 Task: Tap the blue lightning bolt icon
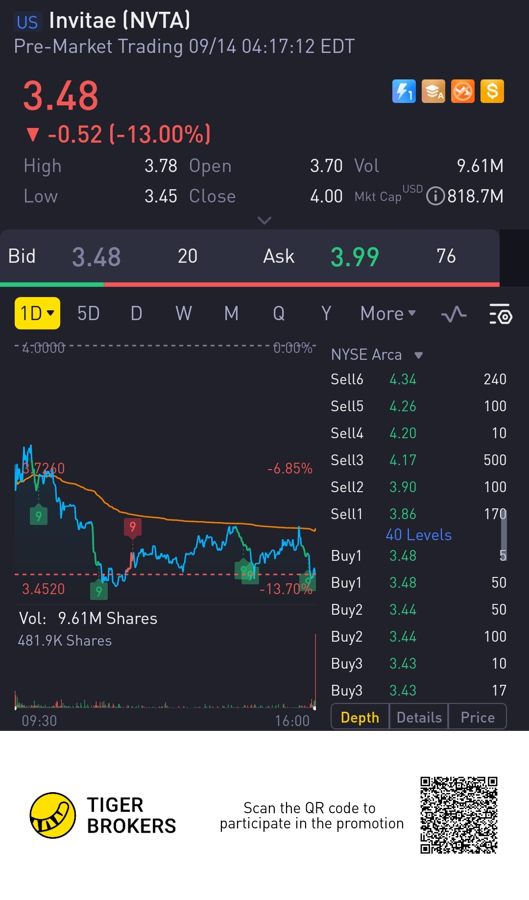coord(404,91)
